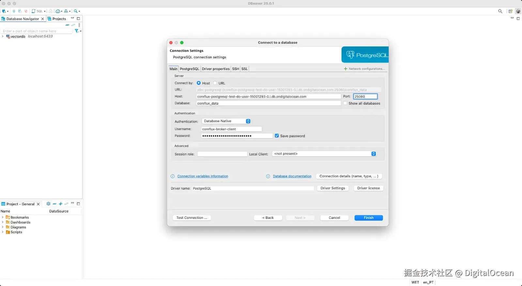Click the Port field showing 25060
This screenshot has height=286, width=522.
(365, 96)
